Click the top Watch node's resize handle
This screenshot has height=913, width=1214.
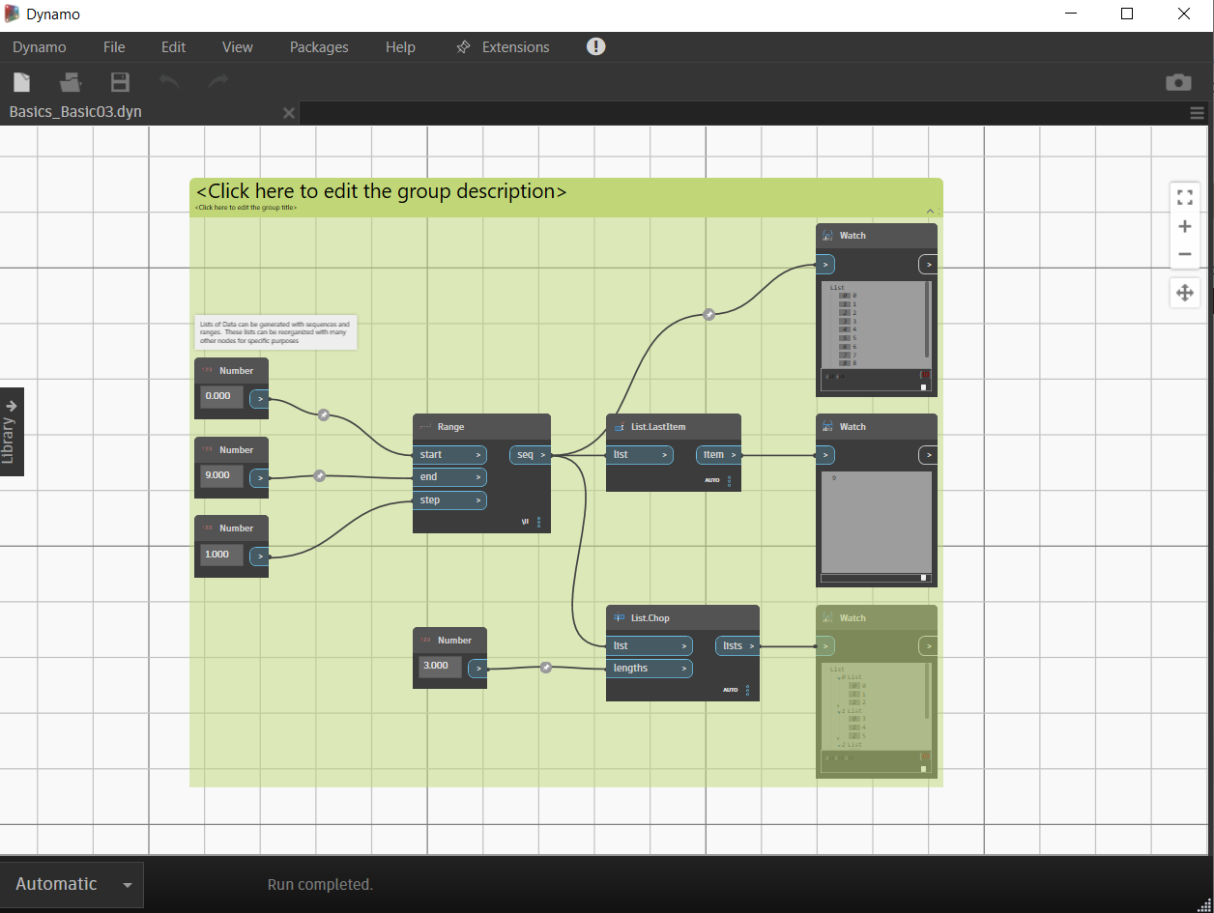tap(924, 387)
